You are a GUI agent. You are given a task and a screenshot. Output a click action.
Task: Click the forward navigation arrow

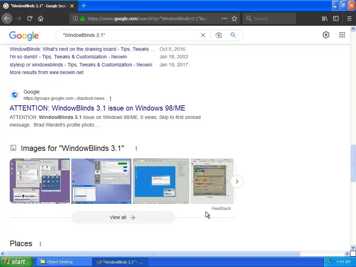coord(18,18)
